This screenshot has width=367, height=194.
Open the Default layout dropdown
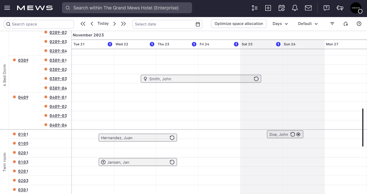(x=308, y=24)
